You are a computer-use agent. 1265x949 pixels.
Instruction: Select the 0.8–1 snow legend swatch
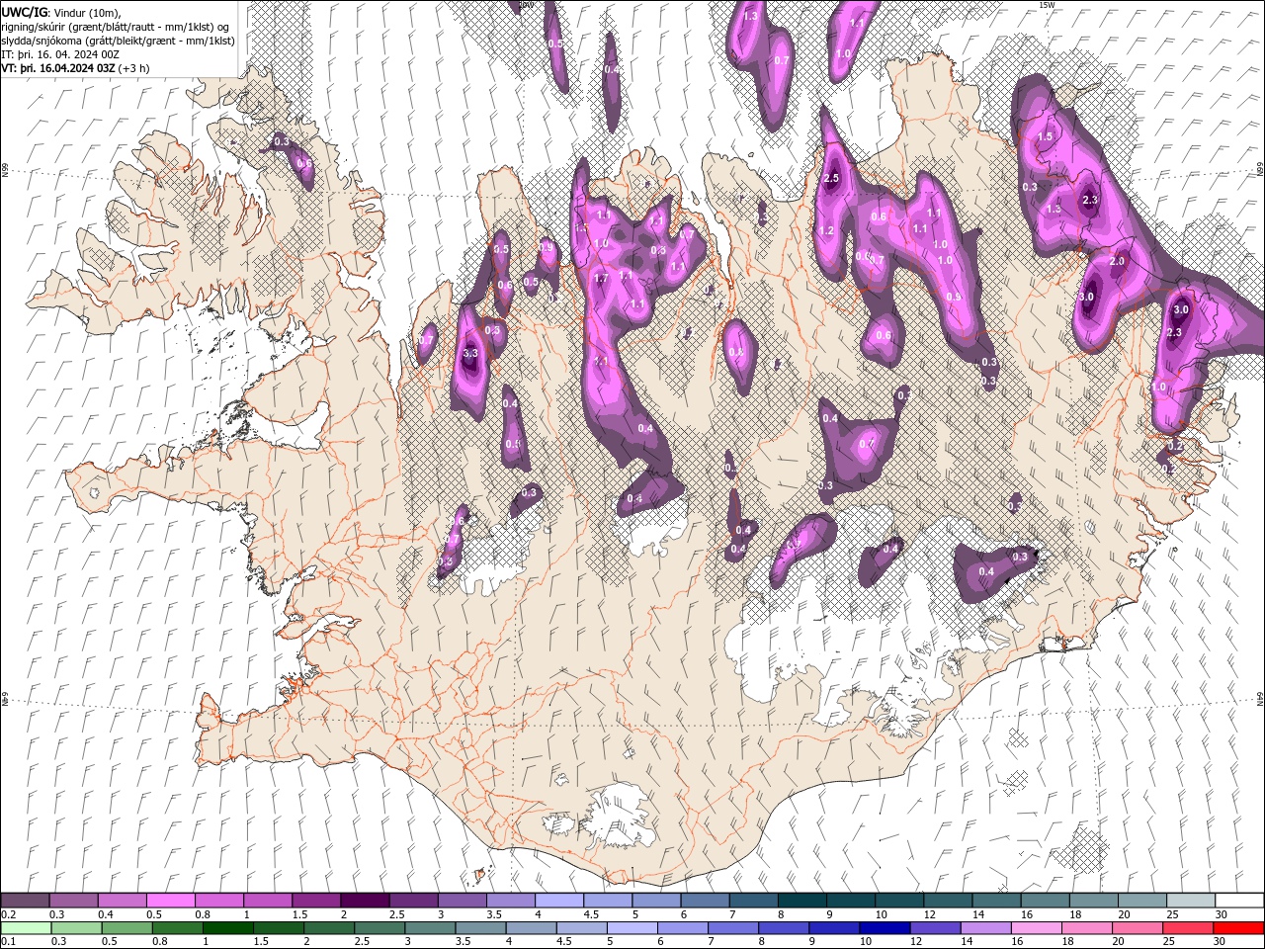[x=219, y=901]
